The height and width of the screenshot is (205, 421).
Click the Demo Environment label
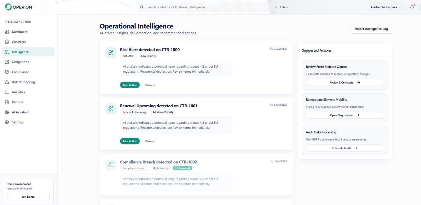19,184
